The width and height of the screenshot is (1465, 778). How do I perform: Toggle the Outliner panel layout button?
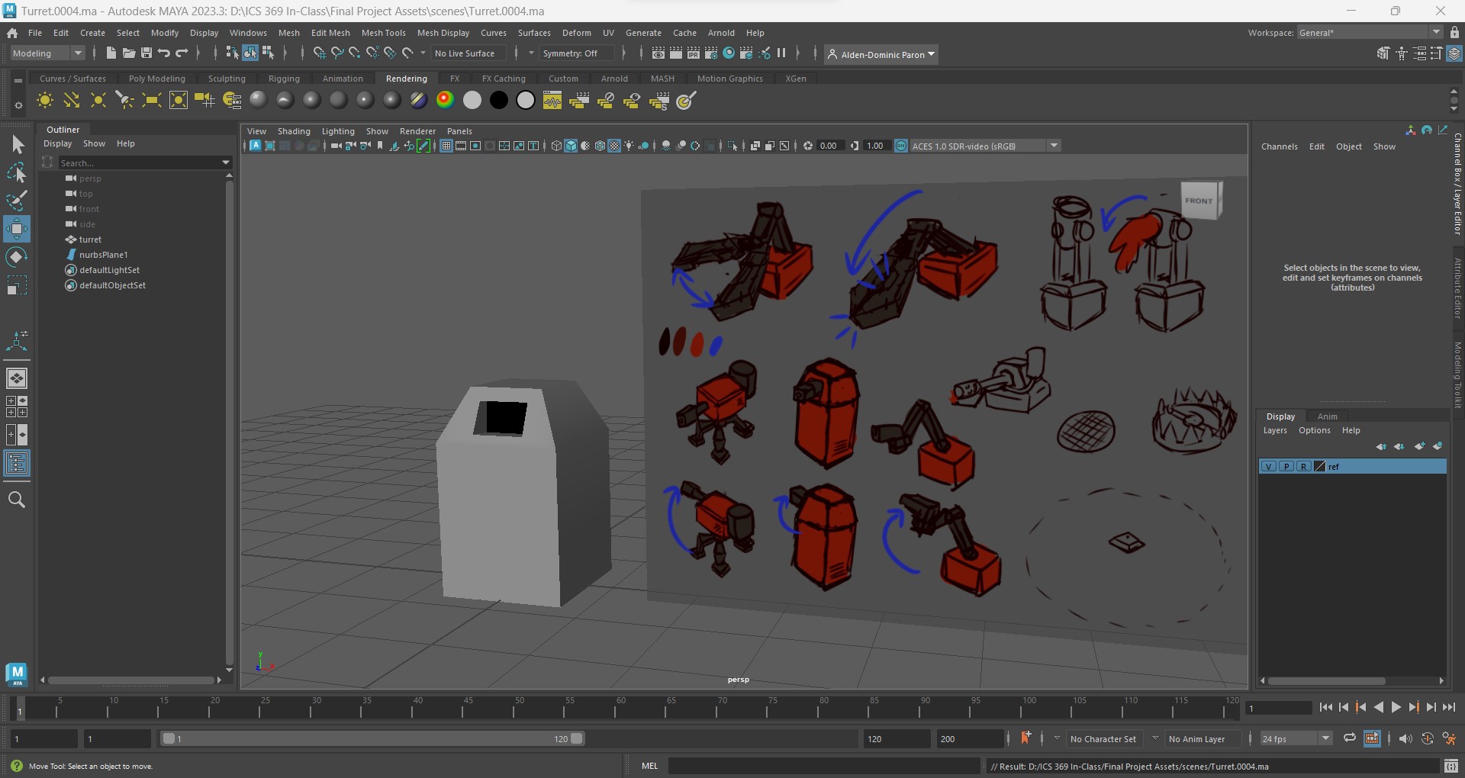click(17, 463)
